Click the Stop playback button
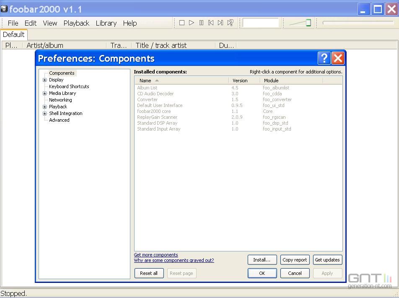399x298 pixels. [x=182, y=23]
